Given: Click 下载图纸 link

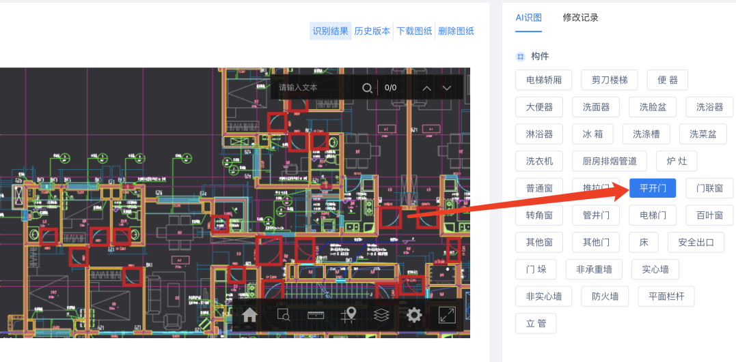Looking at the screenshot, I should click(414, 31).
